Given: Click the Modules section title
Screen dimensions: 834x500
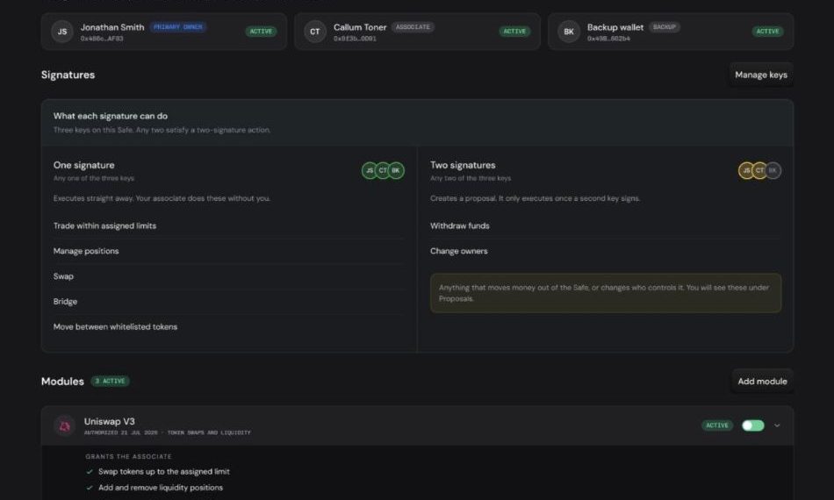Looking at the screenshot, I should 62,382.
